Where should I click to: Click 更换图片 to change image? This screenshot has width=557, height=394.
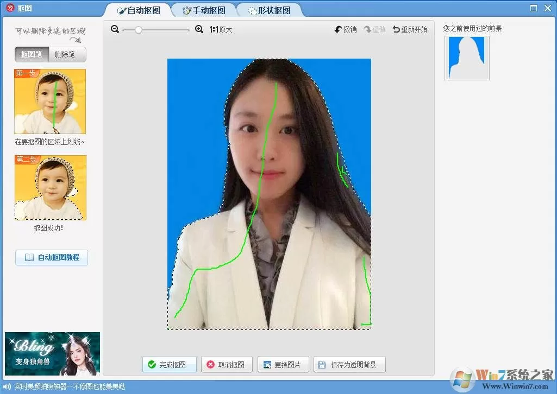283,365
